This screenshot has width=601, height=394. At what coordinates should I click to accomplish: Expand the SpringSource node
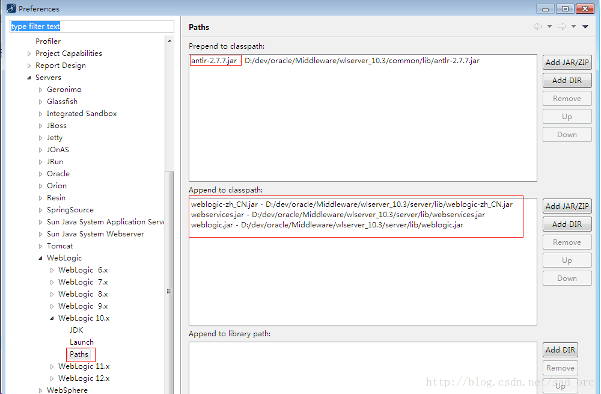tap(41, 210)
